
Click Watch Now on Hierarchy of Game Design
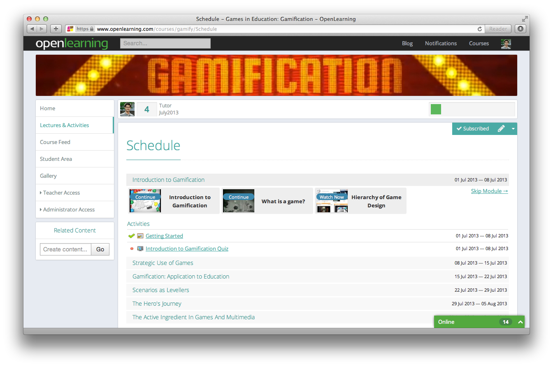(x=332, y=197)
